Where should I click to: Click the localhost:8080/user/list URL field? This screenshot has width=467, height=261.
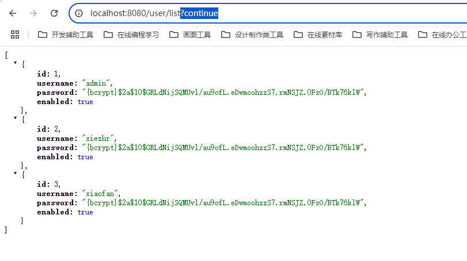click(268, 13)
